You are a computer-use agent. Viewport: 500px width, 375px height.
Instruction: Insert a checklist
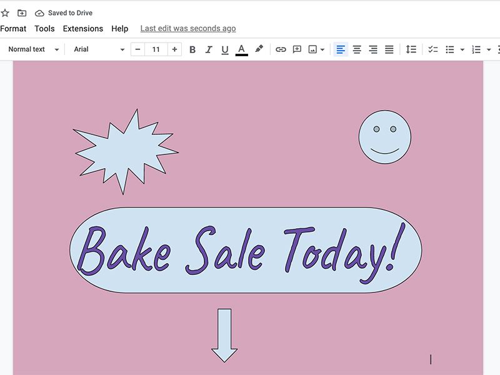click(x=432, y=49)
